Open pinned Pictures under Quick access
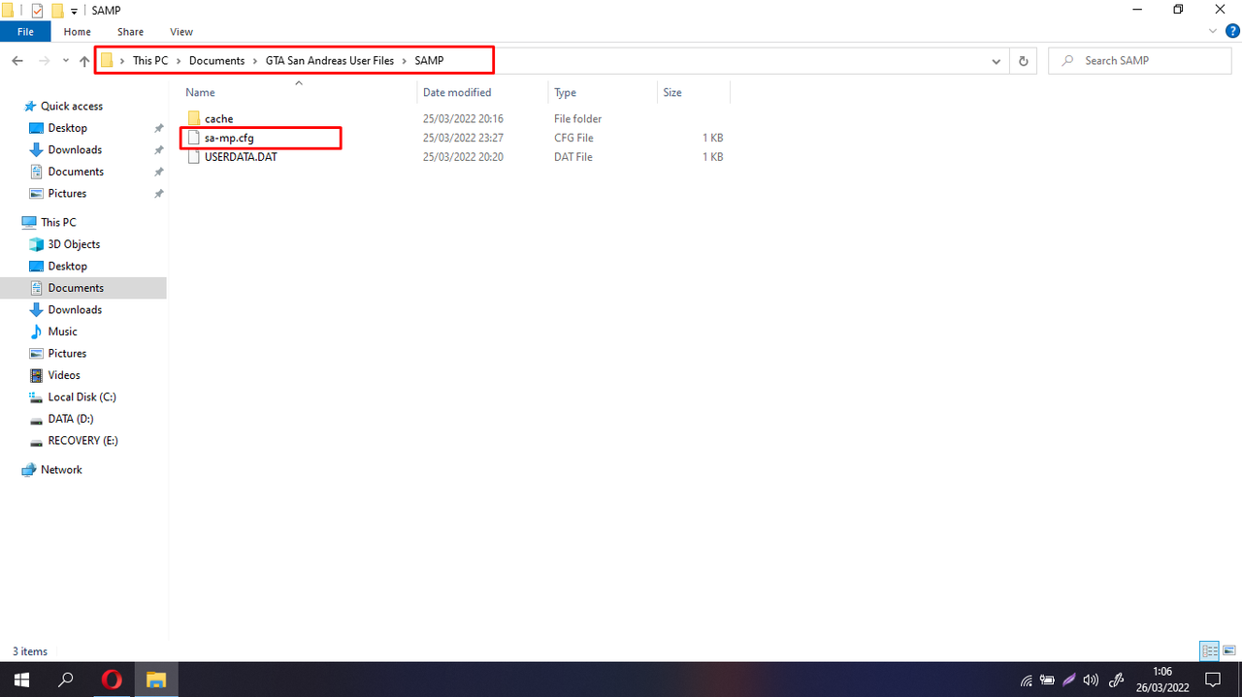 coord(67,193)
